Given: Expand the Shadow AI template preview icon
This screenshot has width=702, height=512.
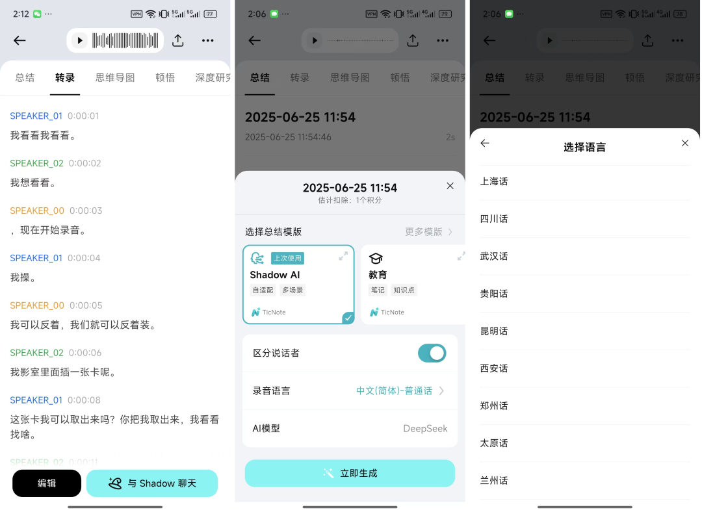Looking at the screenshot, I should pos(343,256).
